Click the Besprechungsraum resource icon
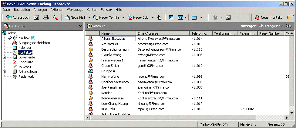296x128 pixels. coord(91,49)
